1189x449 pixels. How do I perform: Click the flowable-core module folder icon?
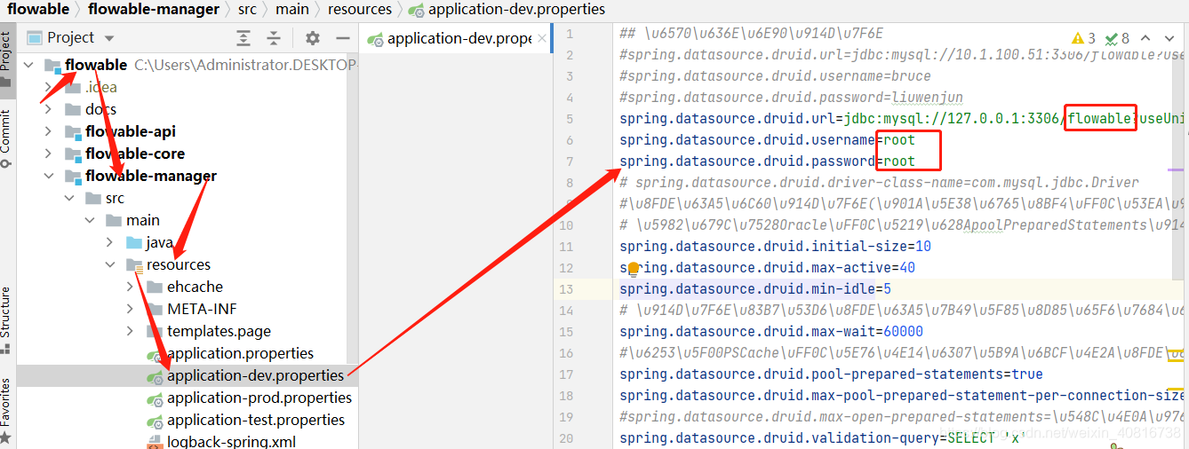pos(72,154)
